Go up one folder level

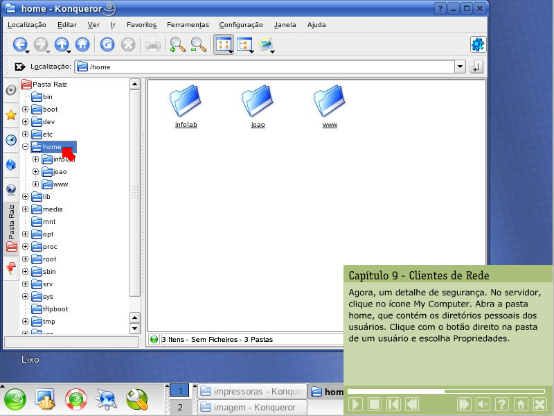pyautogui.click(x=62, y=44)
